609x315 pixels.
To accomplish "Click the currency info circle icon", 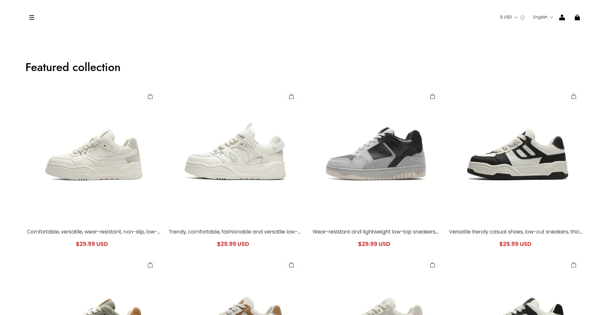I will coord(522,17).
